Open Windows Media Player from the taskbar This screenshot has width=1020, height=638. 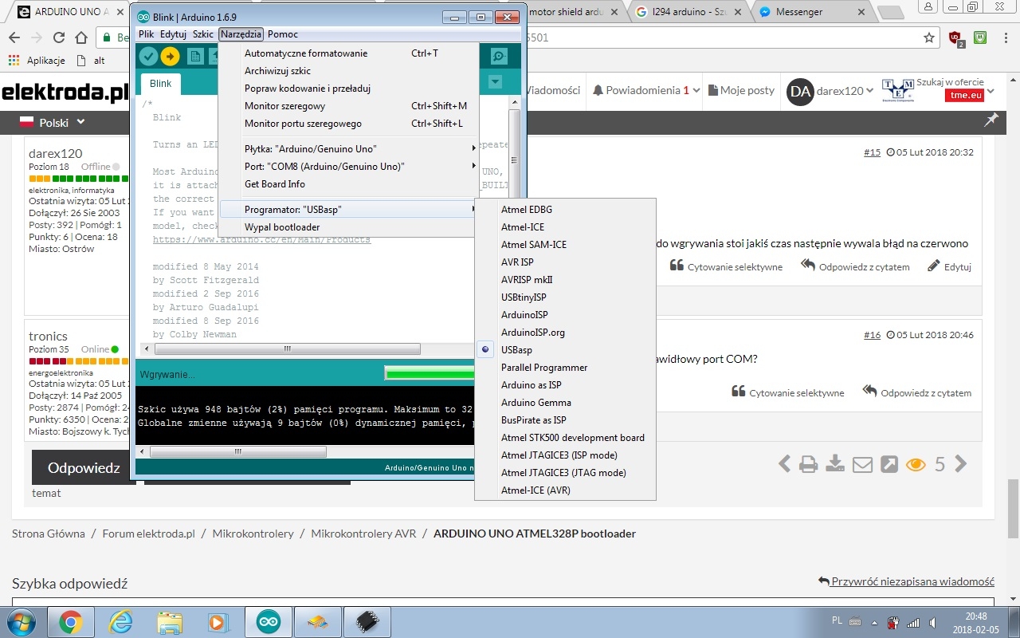(x=217, y=622)
